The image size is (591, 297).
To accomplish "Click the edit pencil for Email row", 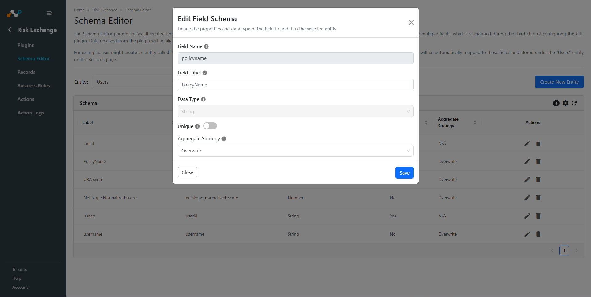I will click(x=527, y=143).
